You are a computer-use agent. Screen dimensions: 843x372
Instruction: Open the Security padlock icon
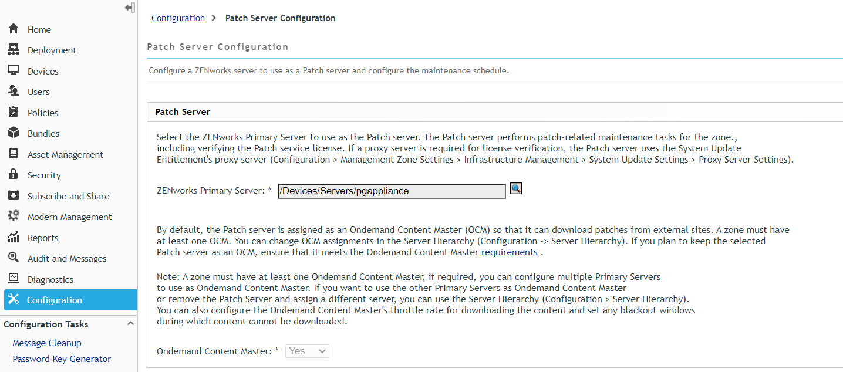(x=12, y=175)
